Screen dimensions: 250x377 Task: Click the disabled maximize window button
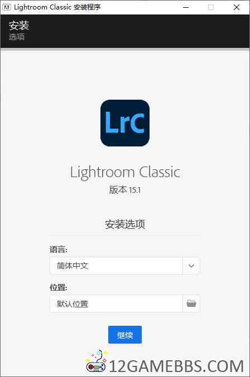(211, 7)
